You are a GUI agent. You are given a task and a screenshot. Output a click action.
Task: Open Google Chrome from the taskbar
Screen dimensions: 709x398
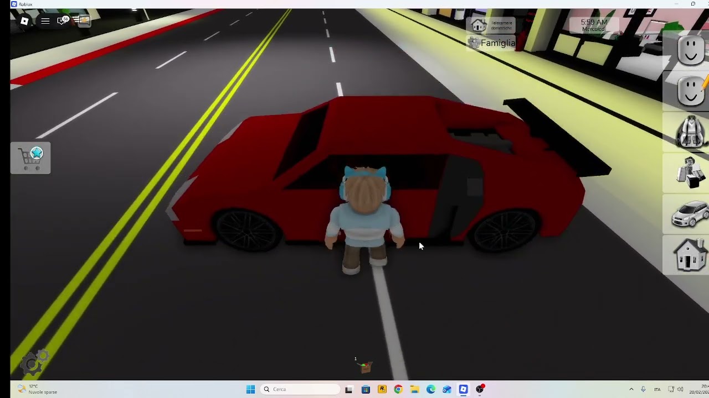(398, 389)
